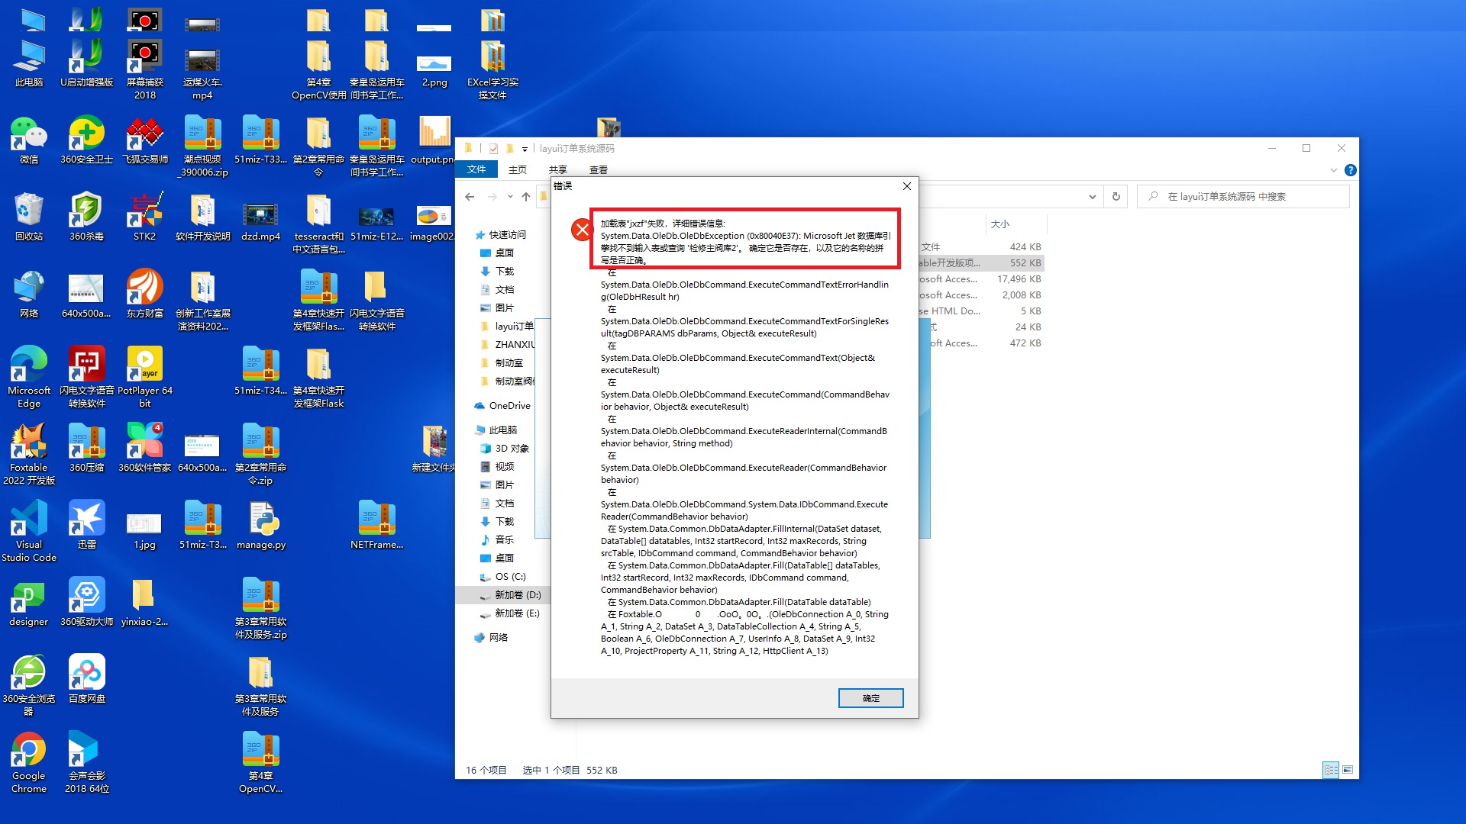
Task: Select 音乐 folder in navigation pane
Action: coord(497,540)
